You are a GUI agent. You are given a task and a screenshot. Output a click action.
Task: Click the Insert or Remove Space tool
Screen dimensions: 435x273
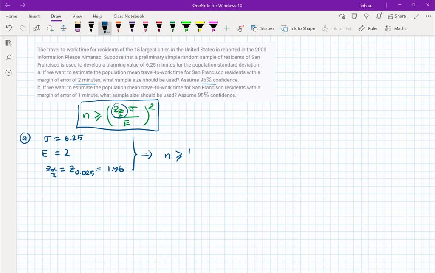click(64, 28)
